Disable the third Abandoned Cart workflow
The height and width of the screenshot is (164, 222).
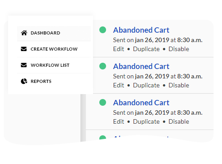coord(179,121)
